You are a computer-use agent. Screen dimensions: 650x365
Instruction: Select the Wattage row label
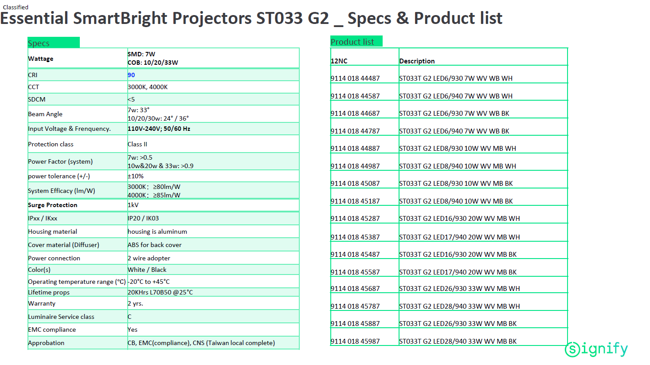[x=40, y=59]
